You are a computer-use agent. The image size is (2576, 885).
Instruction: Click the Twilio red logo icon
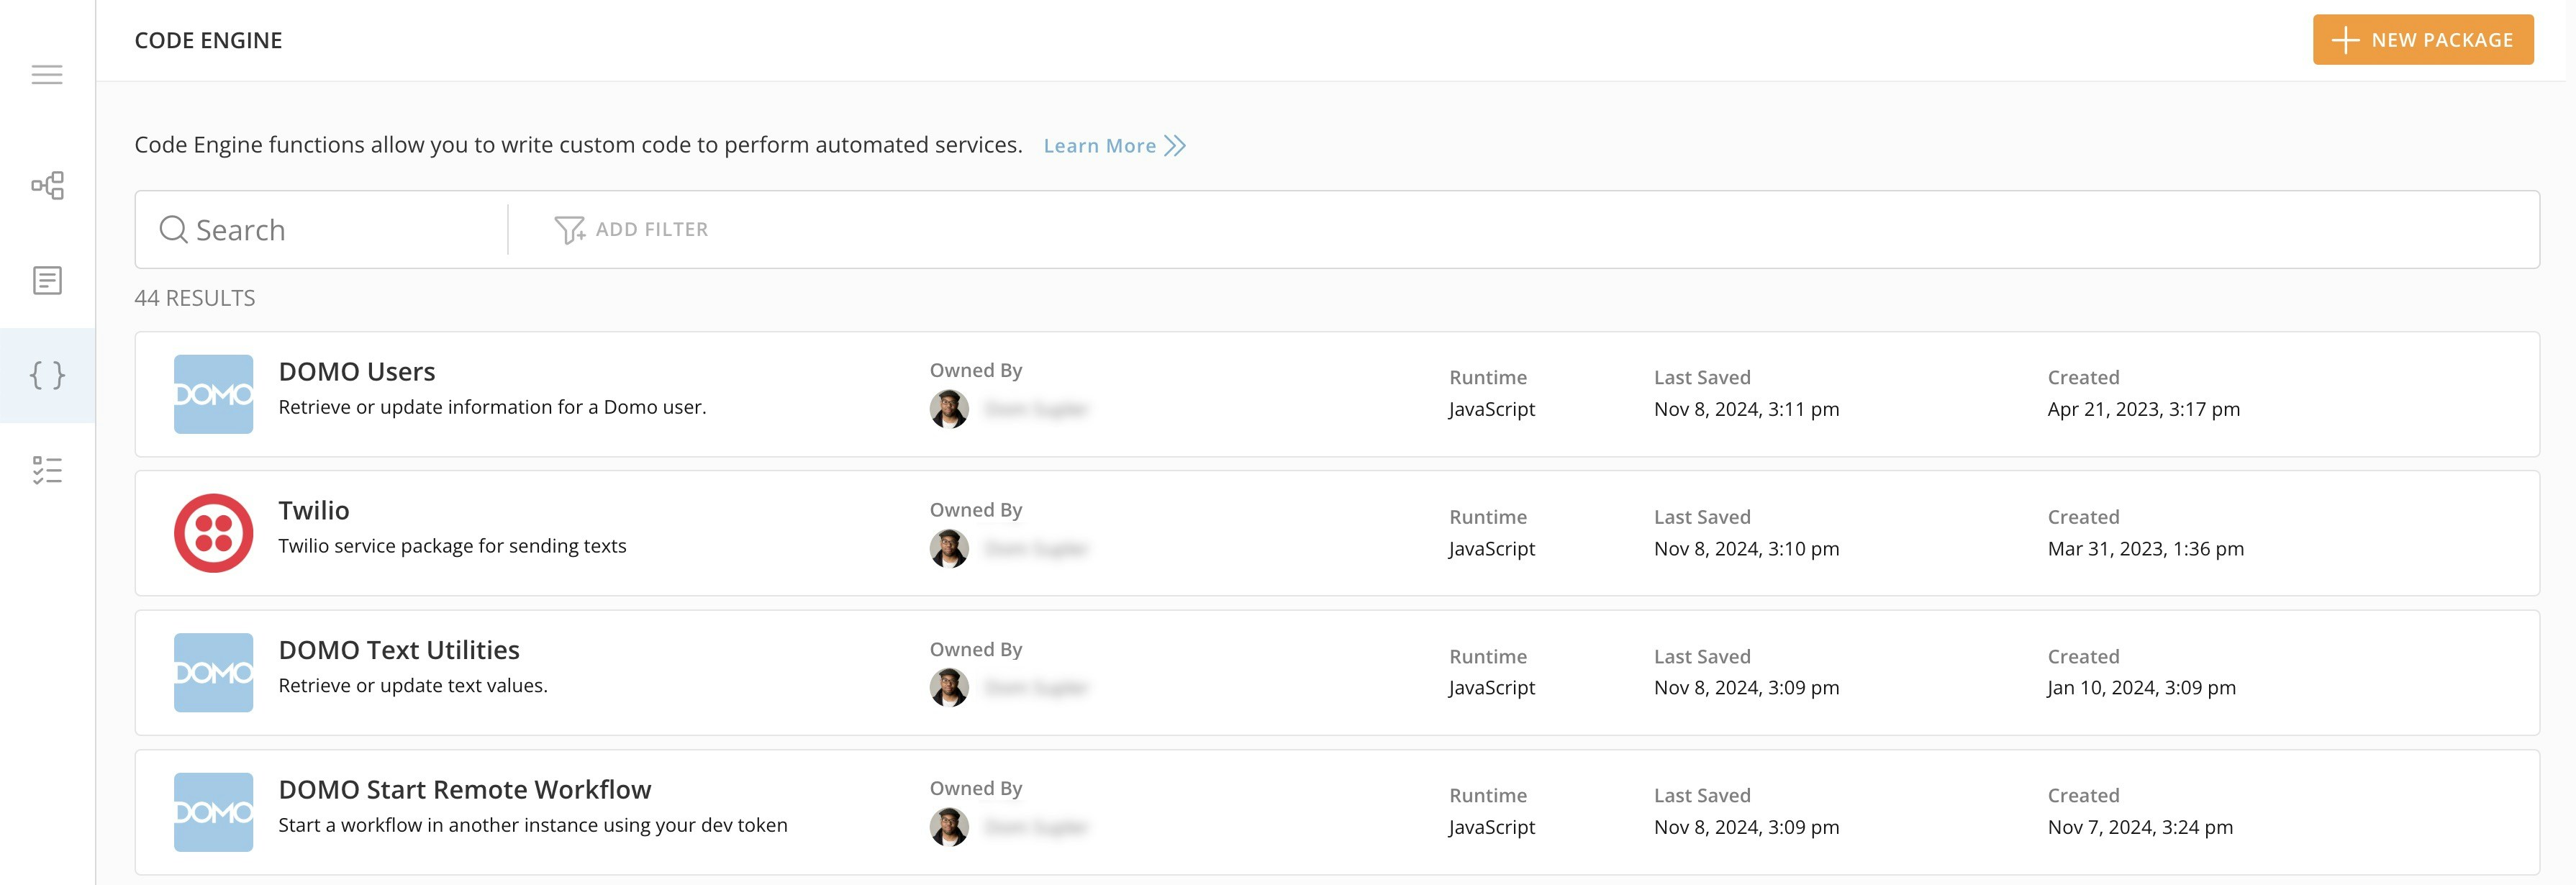213,533
